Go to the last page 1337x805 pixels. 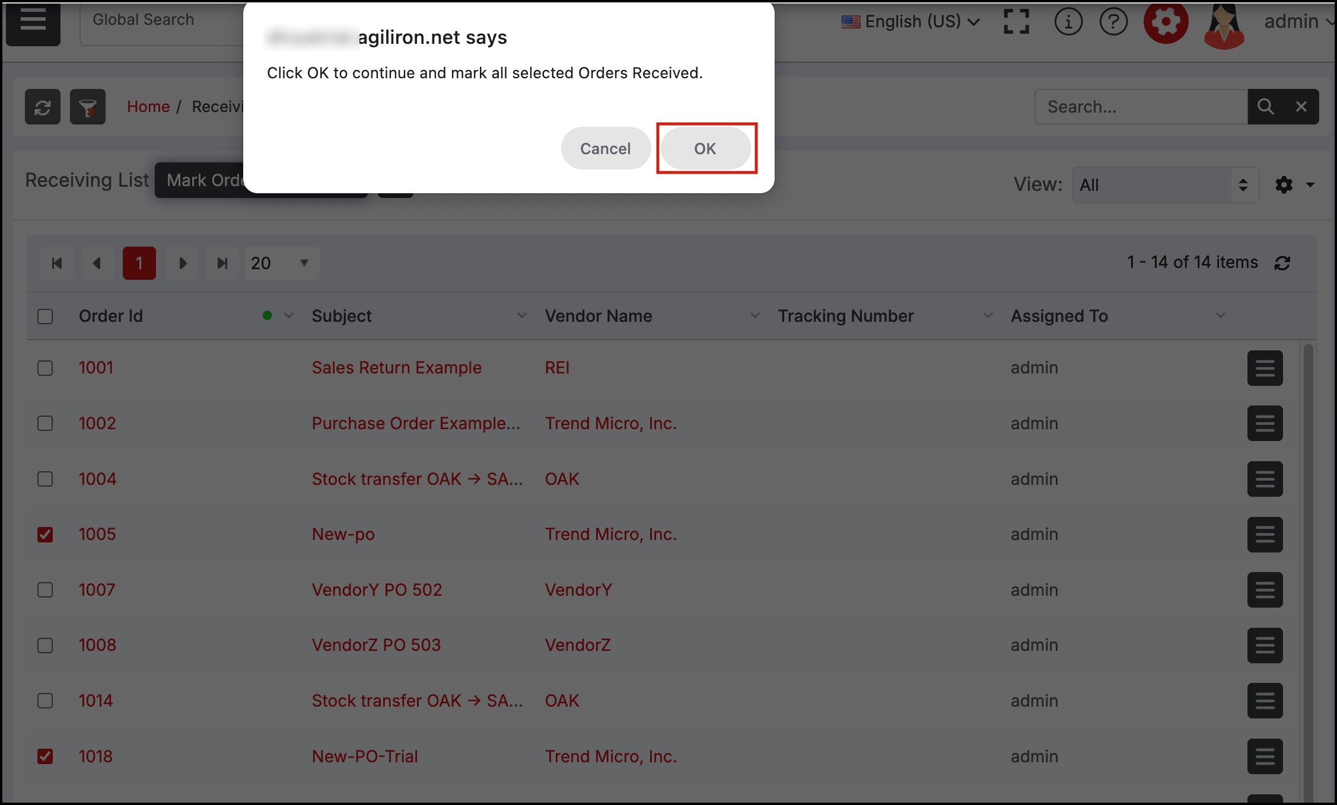(x=222, y=263)
